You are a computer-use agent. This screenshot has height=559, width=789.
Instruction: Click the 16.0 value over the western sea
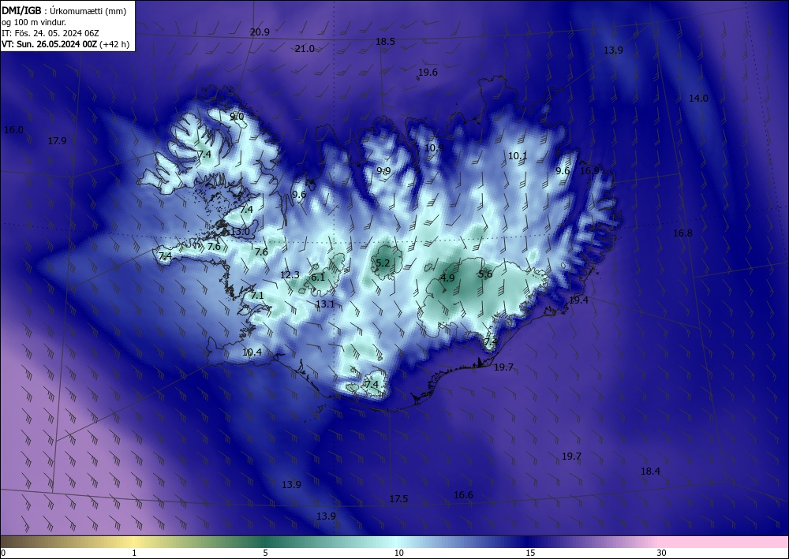pos(13,130)
